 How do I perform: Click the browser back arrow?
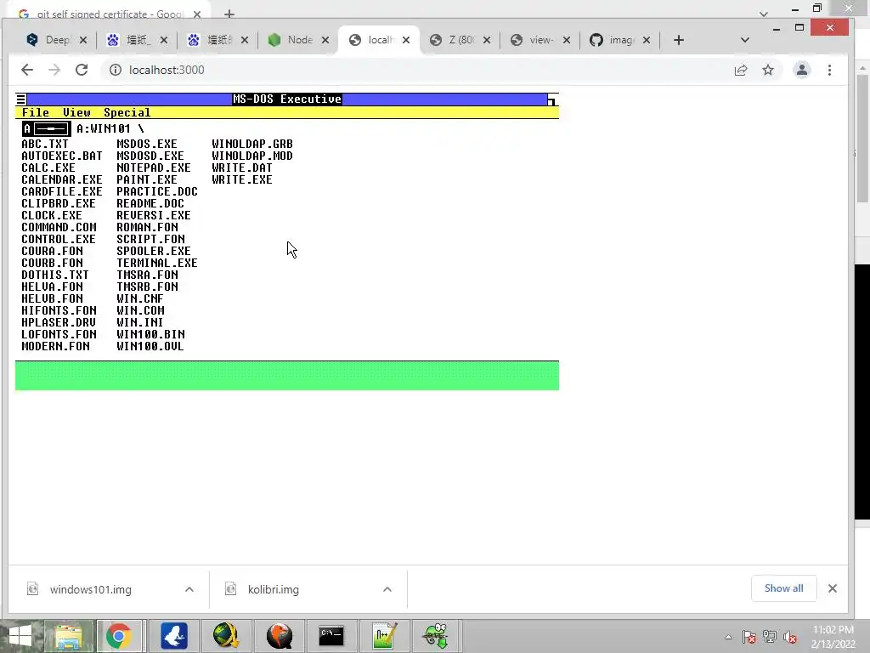tap(26, 70)
